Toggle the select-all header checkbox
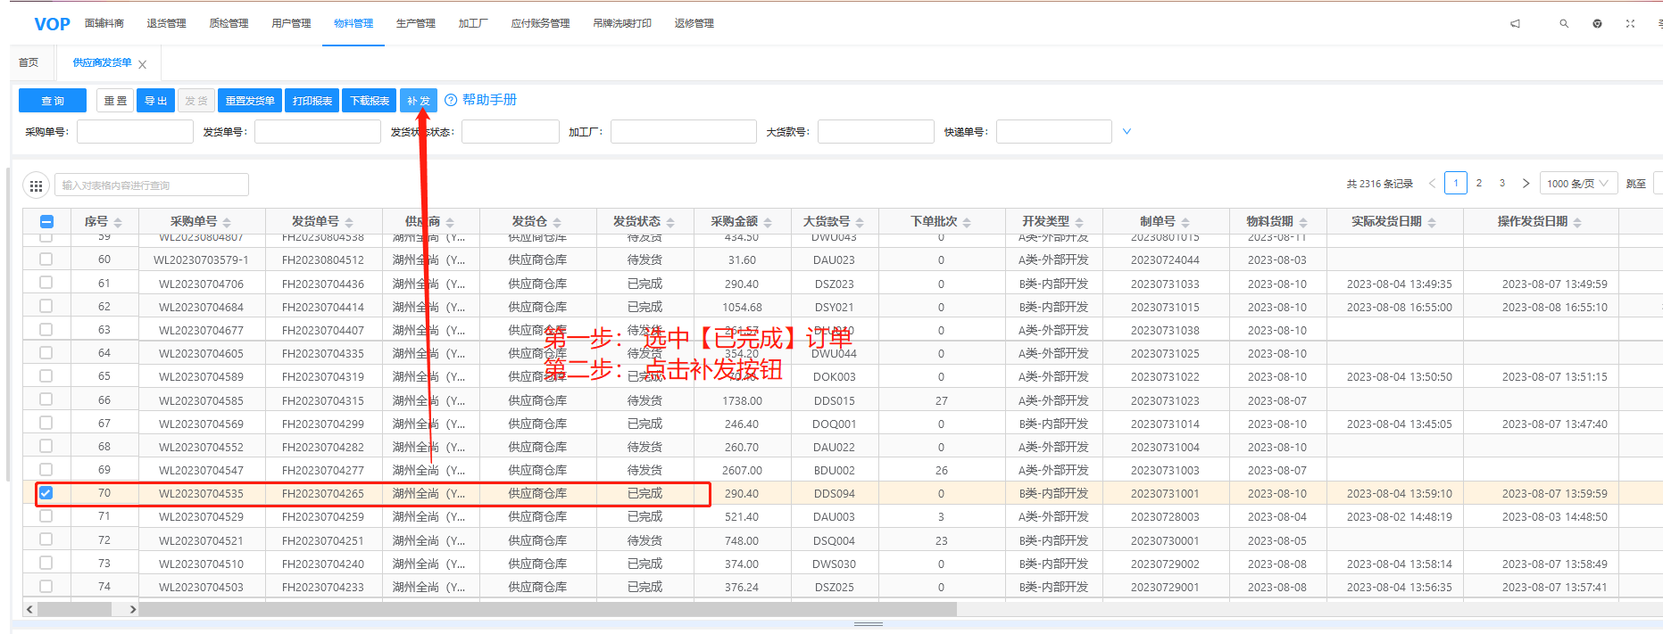This screenshot has height=634, width=1663. (x=47, y=222)
